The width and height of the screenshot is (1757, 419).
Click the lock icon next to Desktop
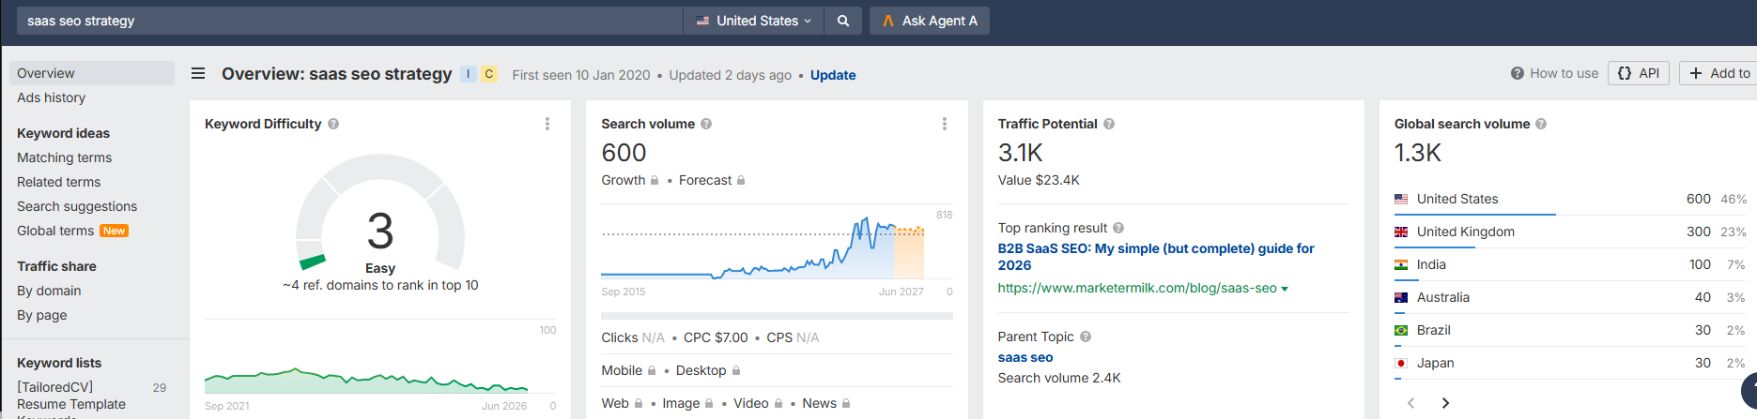click(x=736, y=370)
